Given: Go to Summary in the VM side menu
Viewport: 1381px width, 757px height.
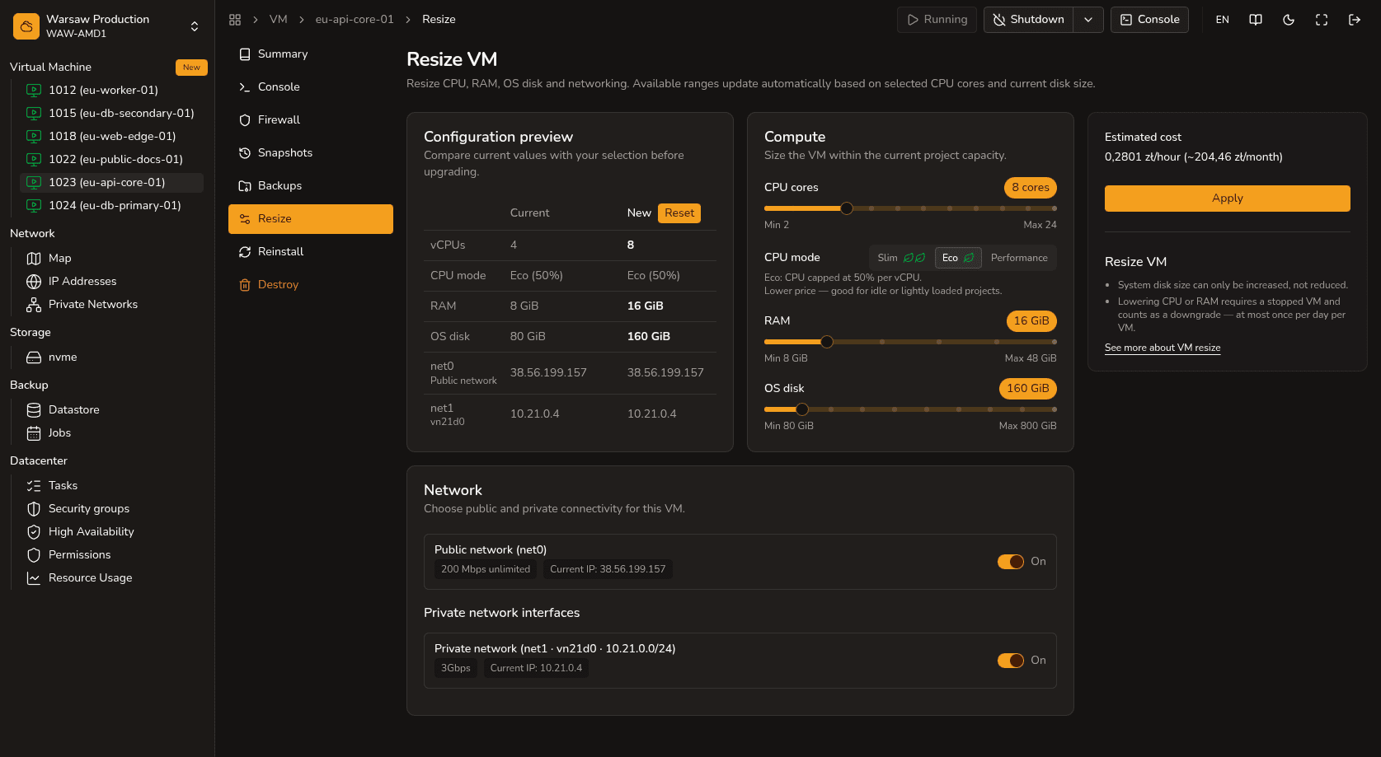Looking at the screenshot, I should pyautogui.click(x=311, y=54).
